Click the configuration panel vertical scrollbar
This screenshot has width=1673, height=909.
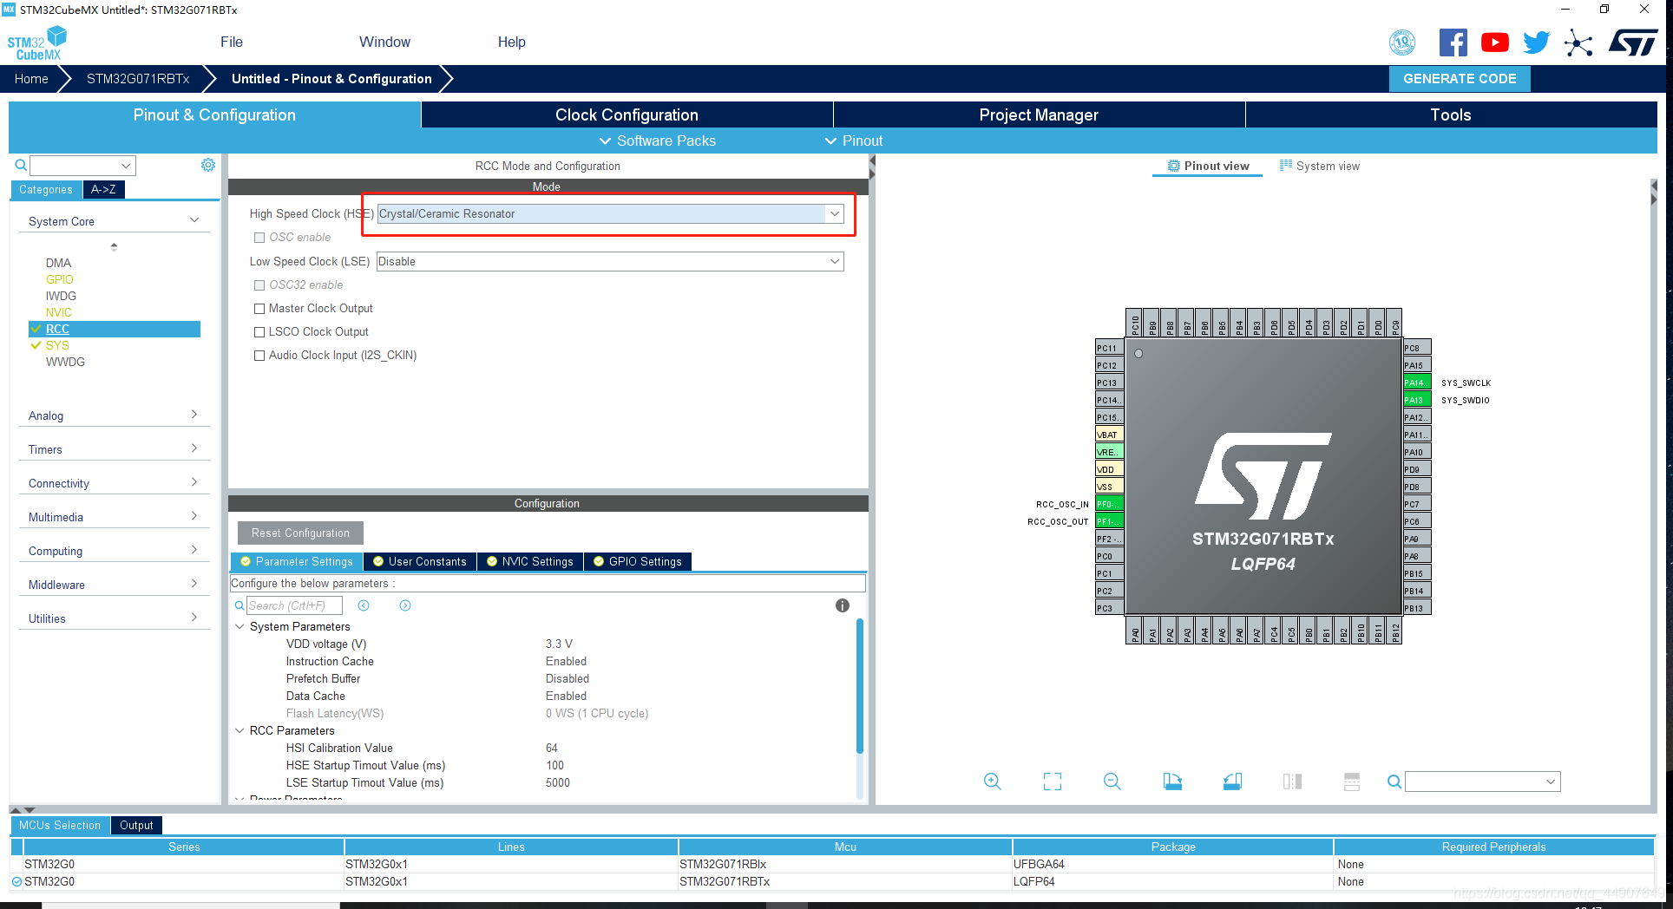pos(860,685)
